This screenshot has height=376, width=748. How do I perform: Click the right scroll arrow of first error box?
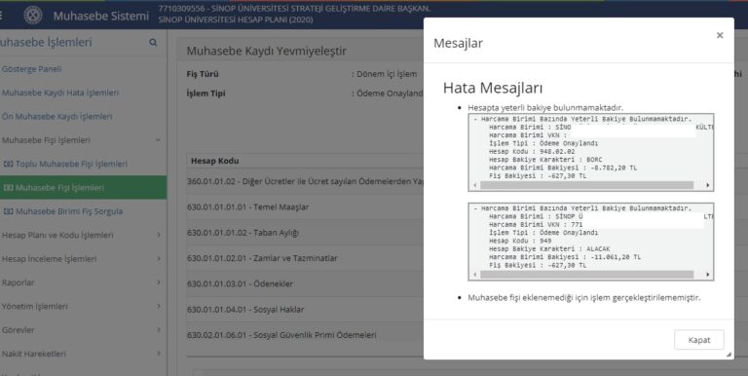coord(707,185)
